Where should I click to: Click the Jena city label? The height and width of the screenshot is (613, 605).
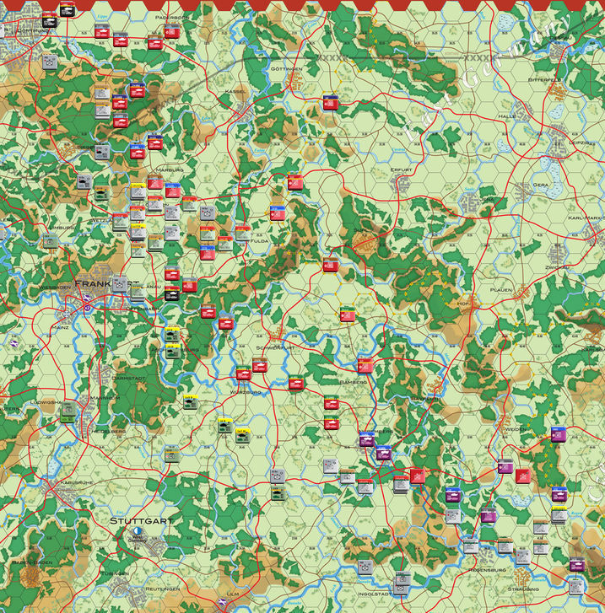[487, 199]
